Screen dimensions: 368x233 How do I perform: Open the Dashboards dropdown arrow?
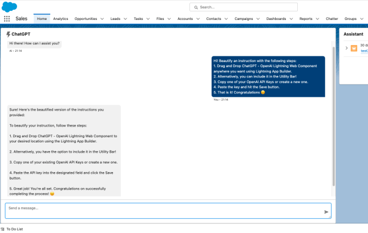tap(291, 19)
